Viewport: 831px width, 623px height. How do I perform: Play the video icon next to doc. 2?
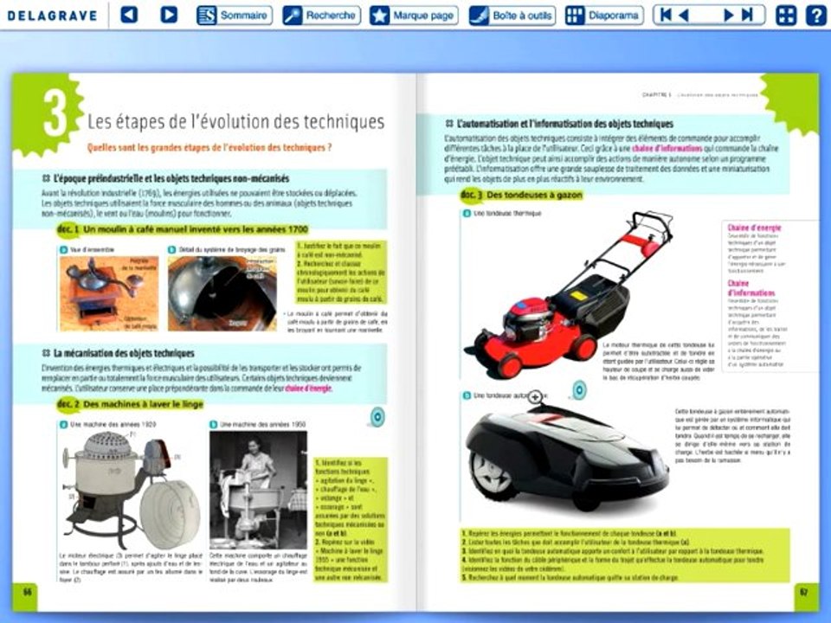377,417
